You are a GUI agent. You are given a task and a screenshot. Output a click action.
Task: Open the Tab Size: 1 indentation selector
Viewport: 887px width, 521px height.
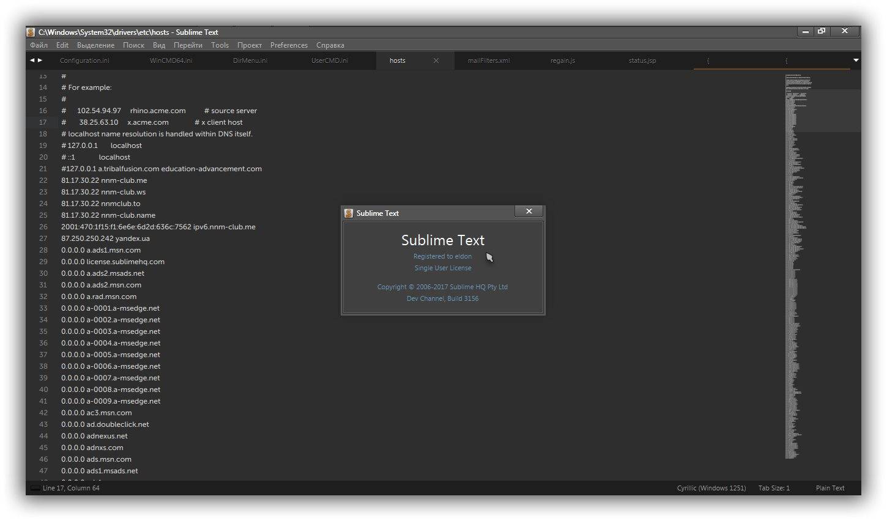[x=774, y=488]
